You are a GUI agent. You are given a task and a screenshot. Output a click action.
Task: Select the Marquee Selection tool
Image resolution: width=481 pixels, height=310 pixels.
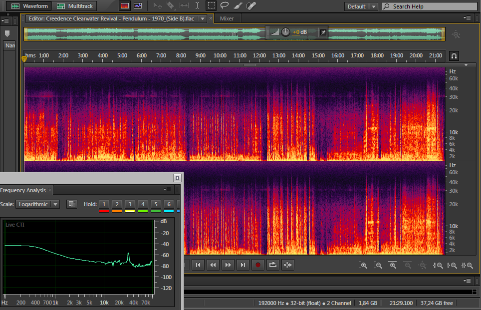point(212,6)
